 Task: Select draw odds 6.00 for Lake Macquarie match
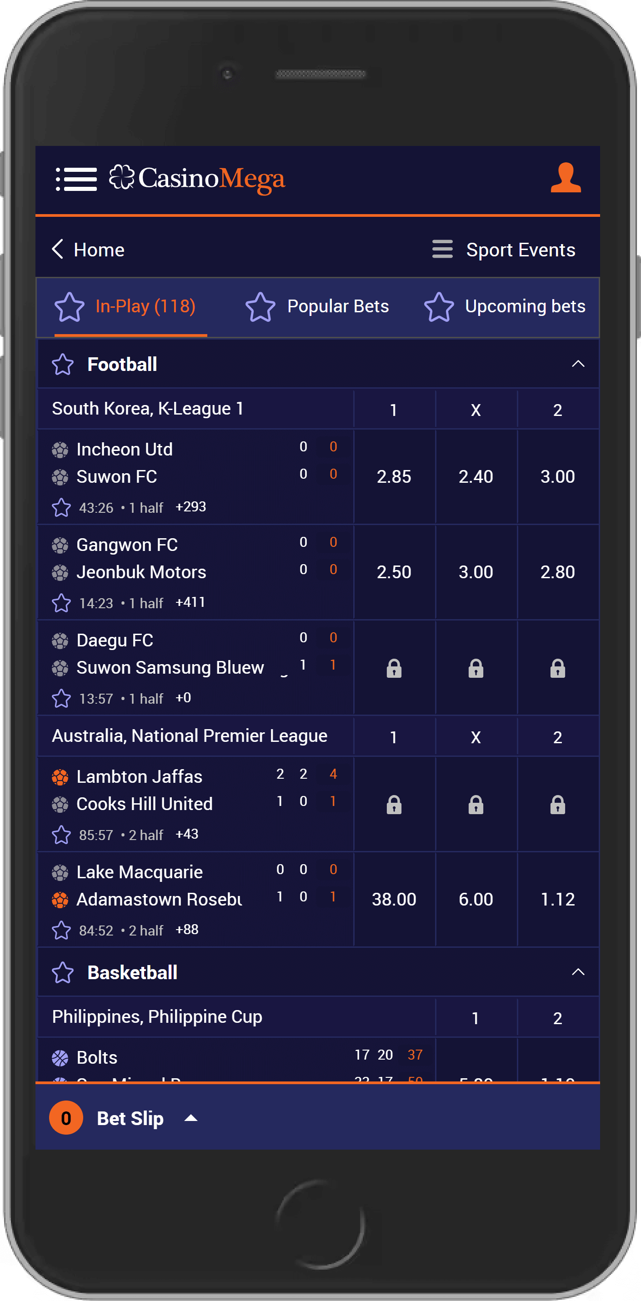click(x=476, y=899)
